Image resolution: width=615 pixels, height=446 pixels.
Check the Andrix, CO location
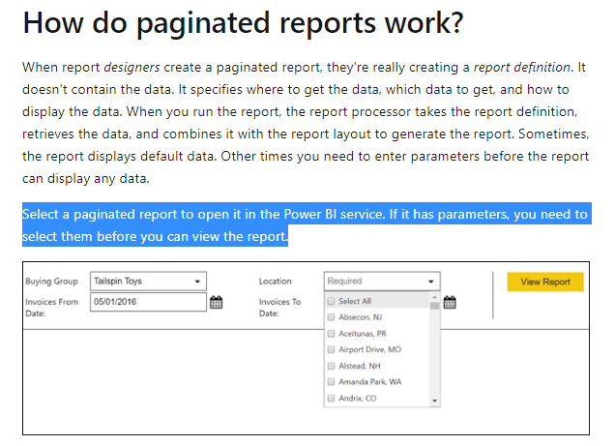pyautogui.click(x=331, y=399)
